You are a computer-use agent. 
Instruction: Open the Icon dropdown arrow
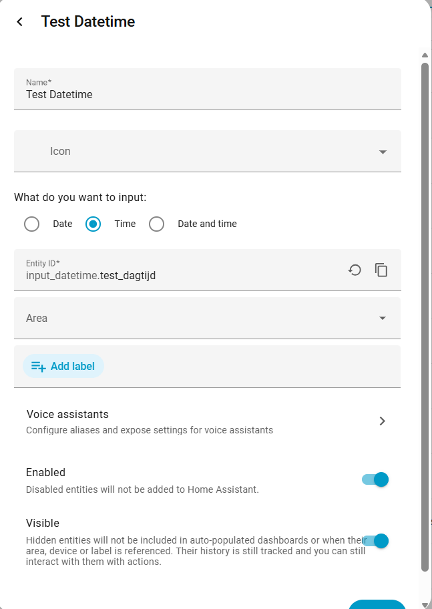click(x=383, y=152)
